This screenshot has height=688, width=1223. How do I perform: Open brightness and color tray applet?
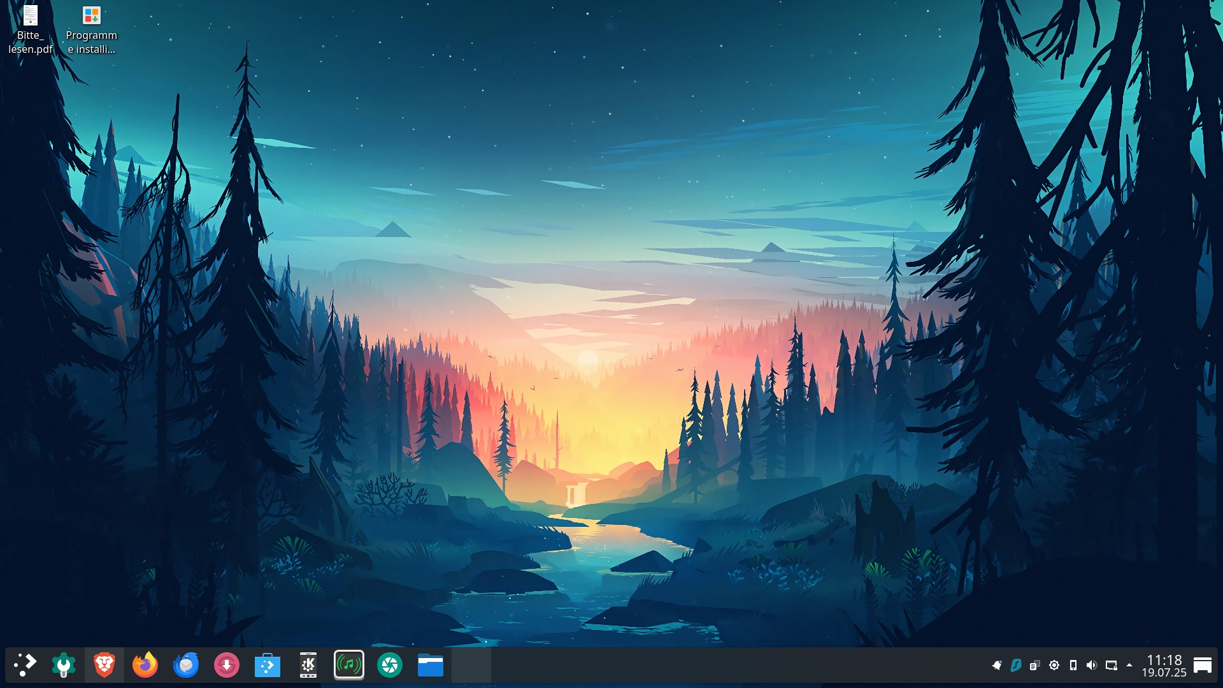coord(1054,665)
